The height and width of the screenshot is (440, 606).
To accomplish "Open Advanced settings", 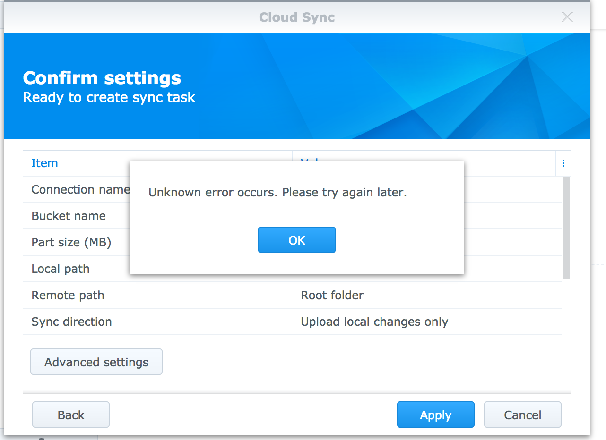I will (x=96, y=362).
